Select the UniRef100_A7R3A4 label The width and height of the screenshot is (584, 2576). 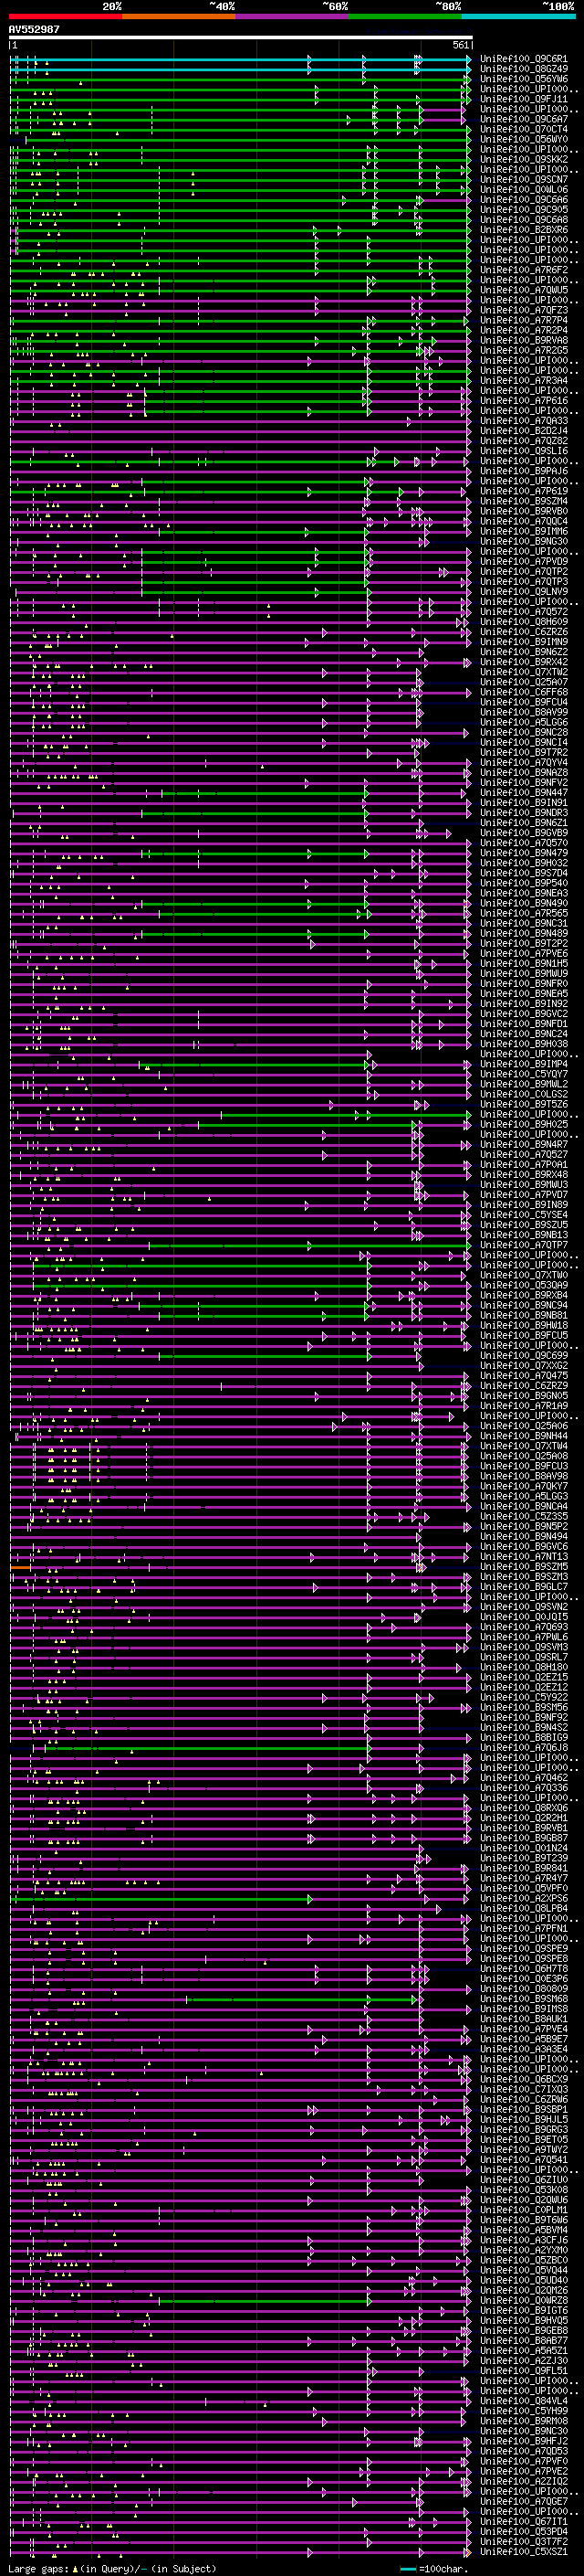(x=524, y=381)
